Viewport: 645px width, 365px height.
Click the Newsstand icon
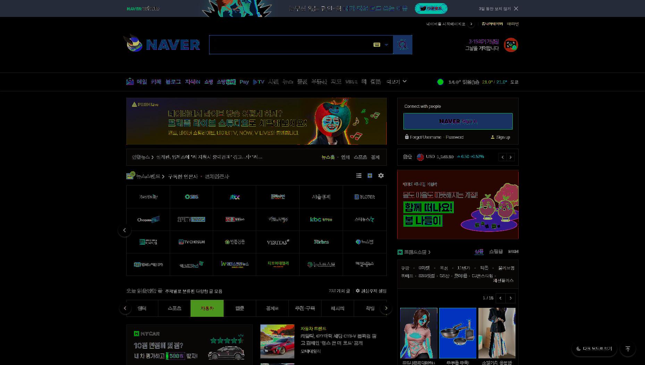[131, 176]
